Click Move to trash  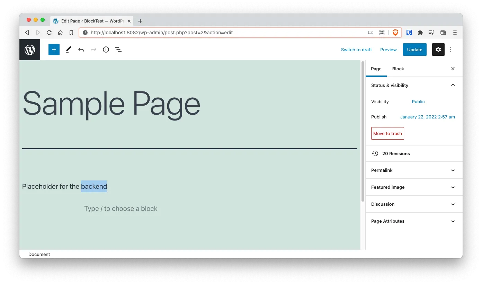pyautogui.click(x=387, y=133)
